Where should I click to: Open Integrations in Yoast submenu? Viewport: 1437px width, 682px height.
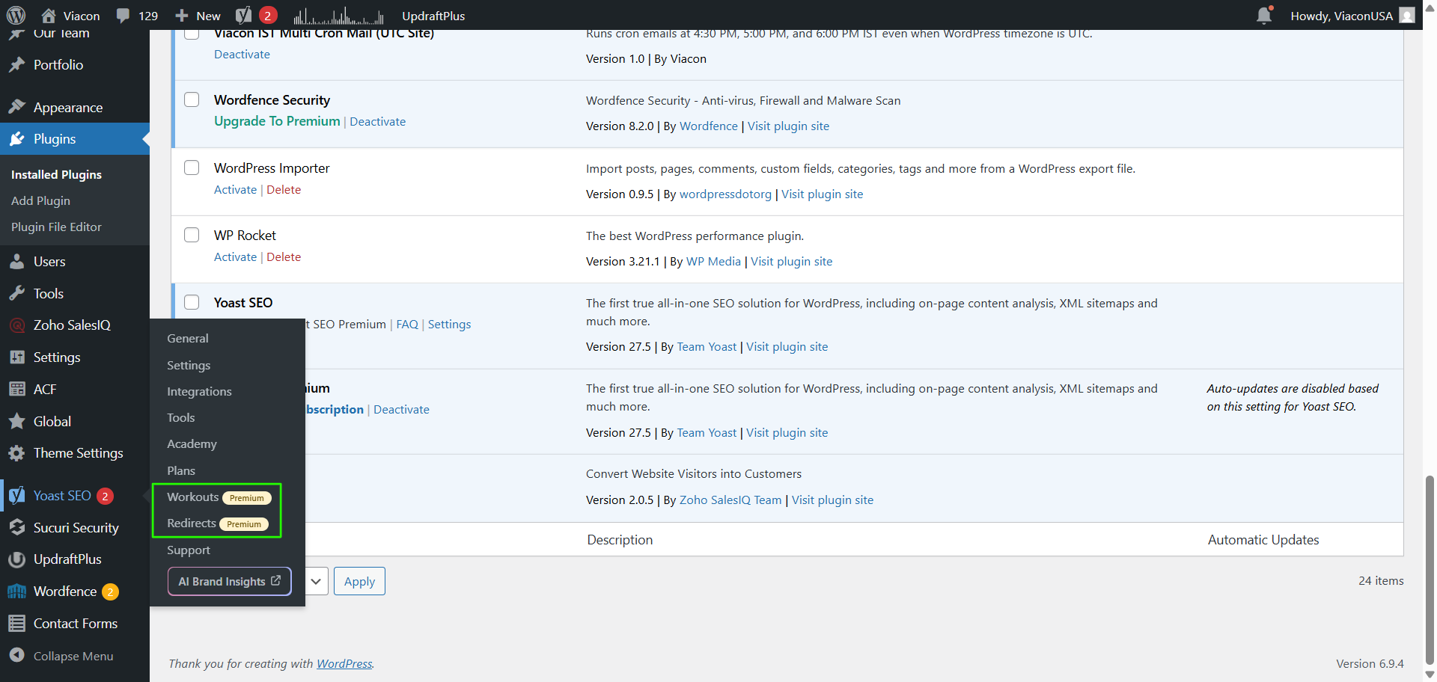point(199,391)
